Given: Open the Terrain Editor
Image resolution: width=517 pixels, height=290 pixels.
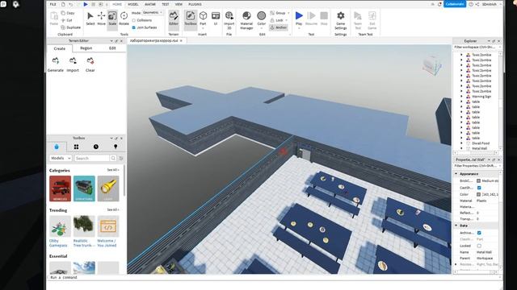Looking at the screenshot, I should pyautogui.click(x=174, y=19).
